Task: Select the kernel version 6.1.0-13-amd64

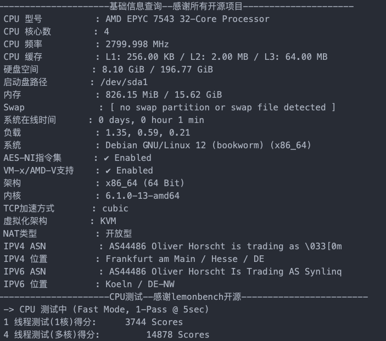Action: point(143,196)
